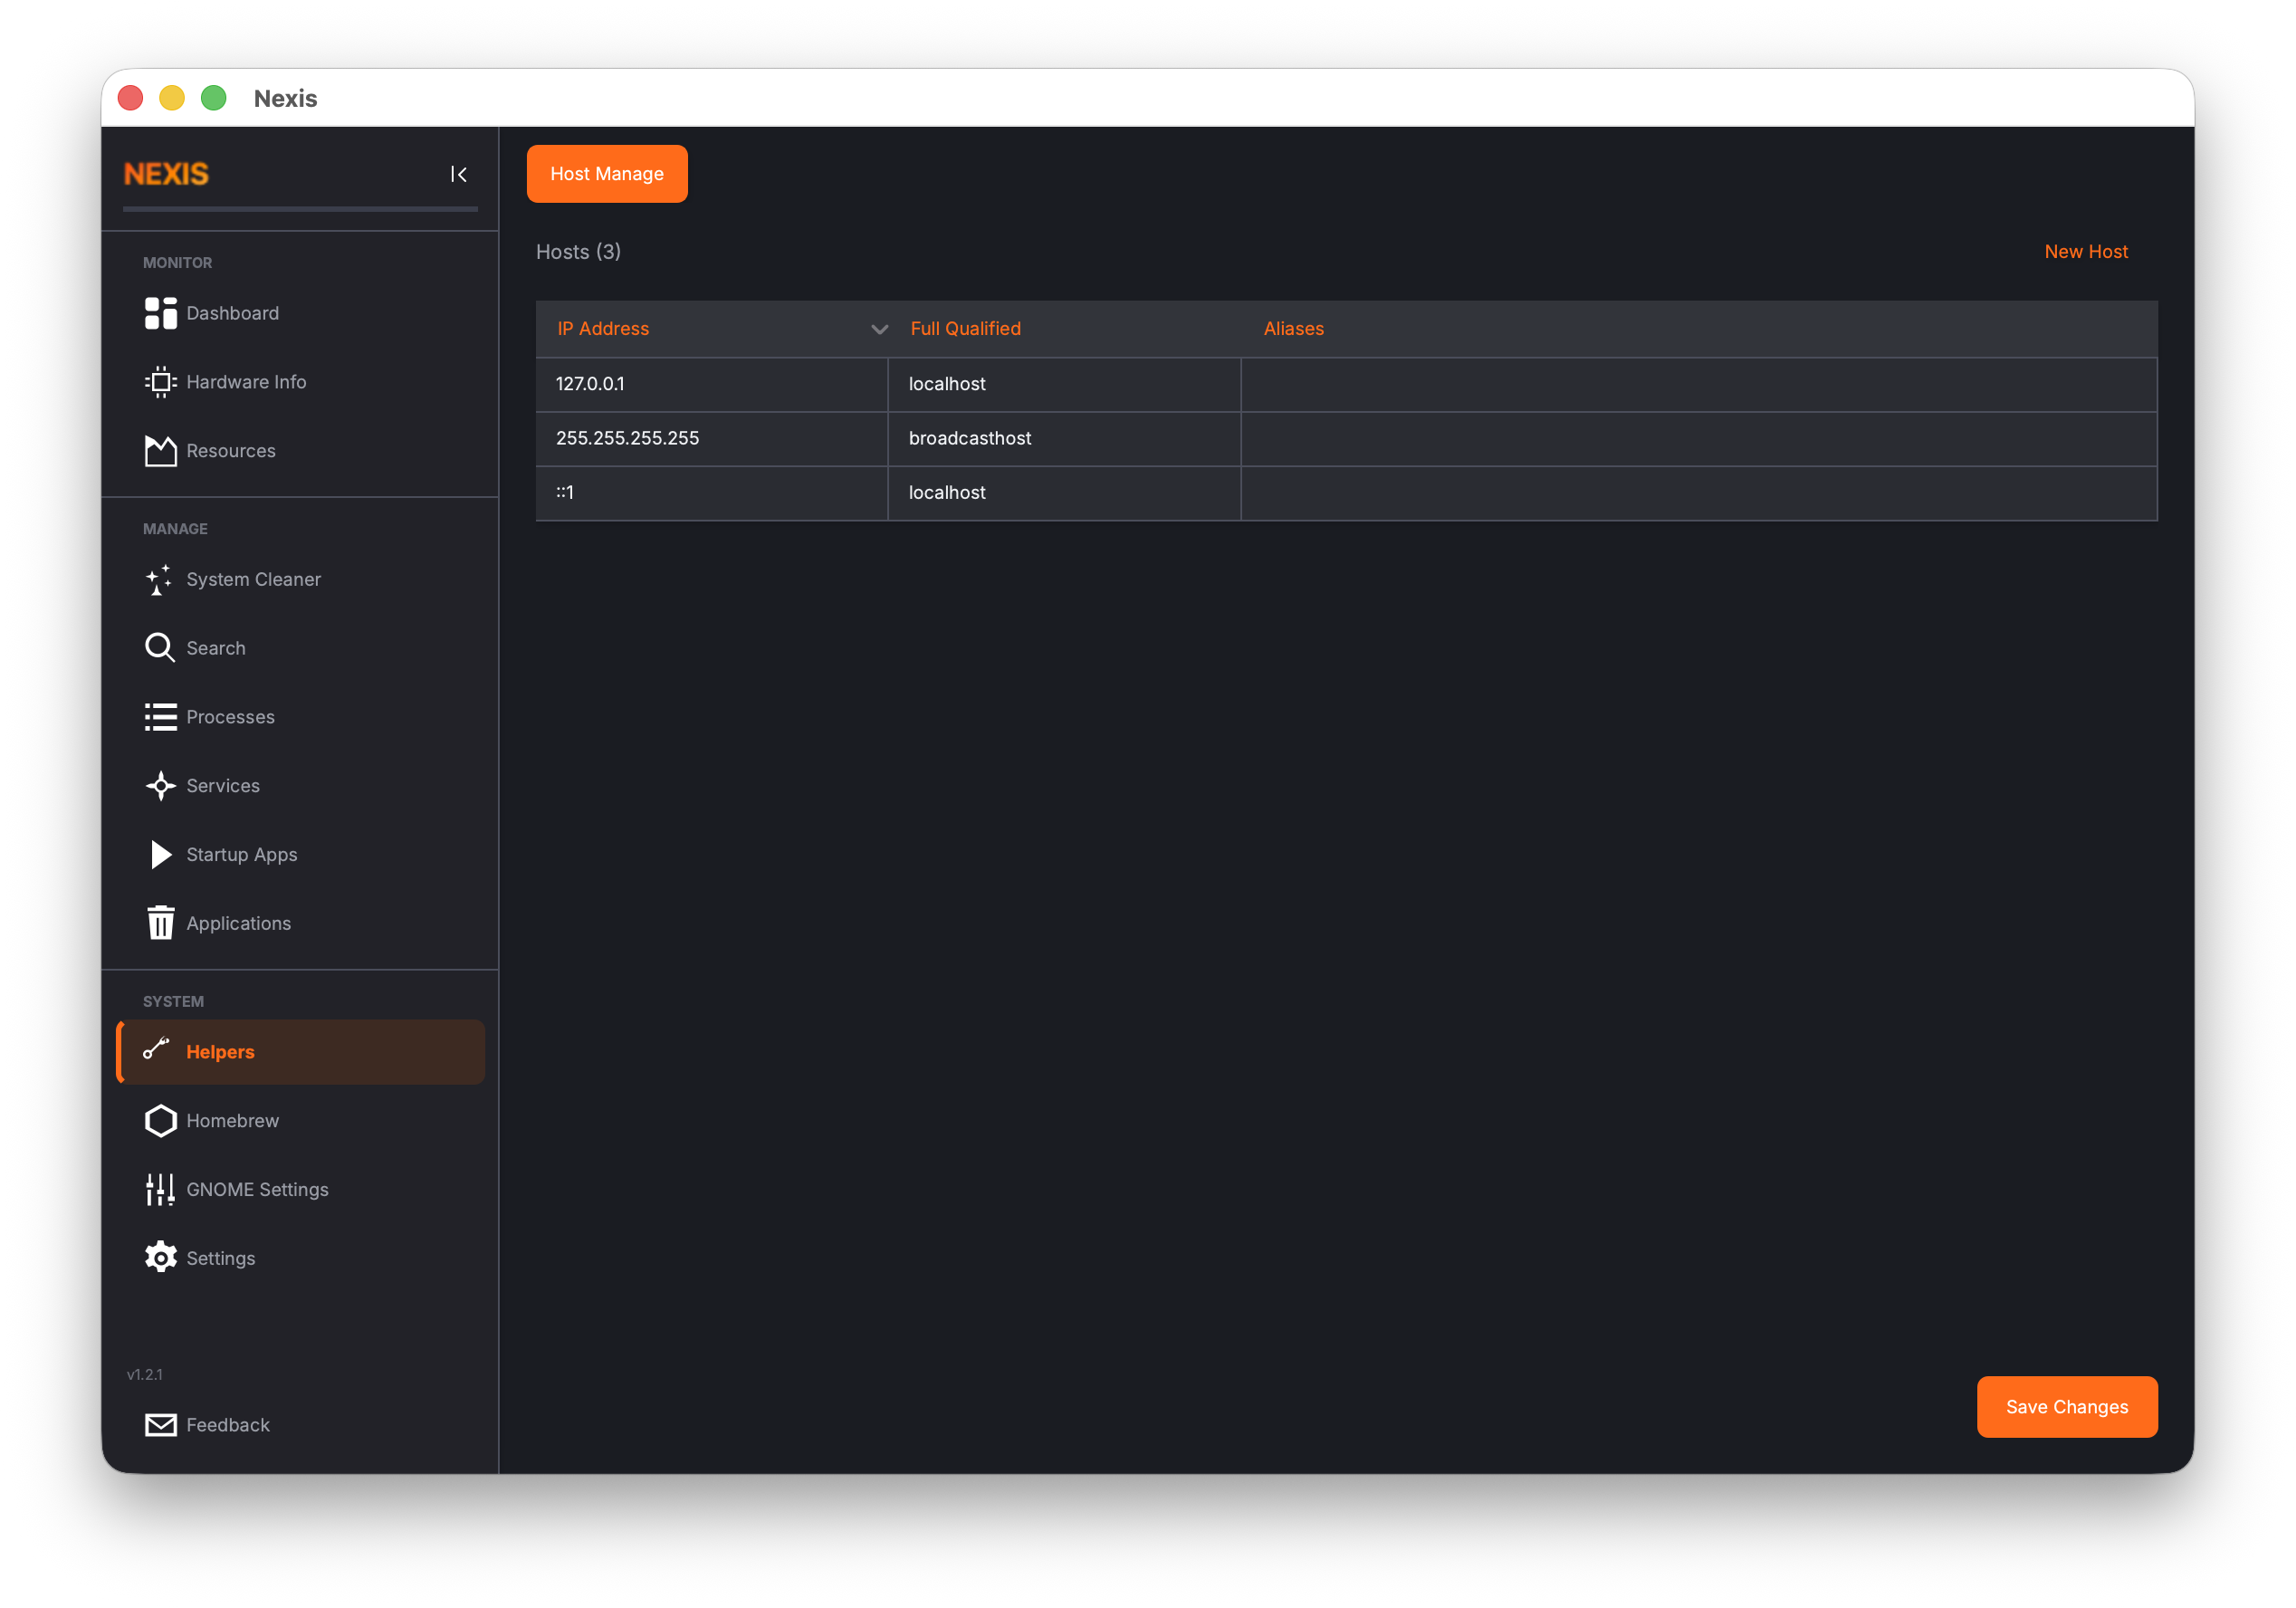Image resolution: width=2296 pixels, height=1608 pixels.
Task: Open the Services manager
Action: coord(222,785)
